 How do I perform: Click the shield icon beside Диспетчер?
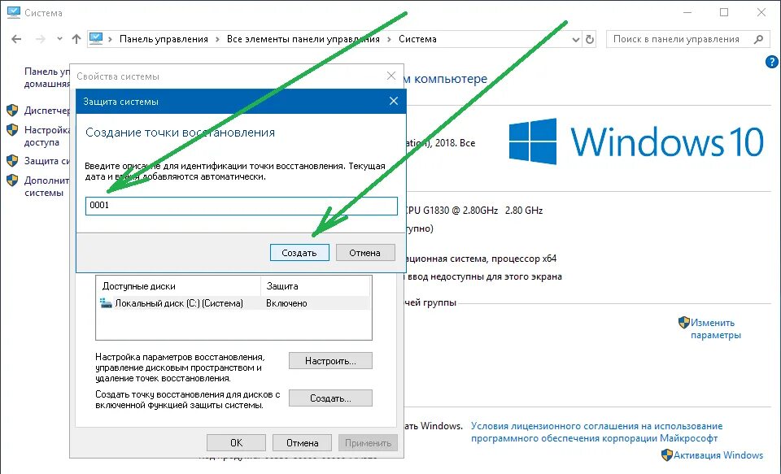coord(12,110)
